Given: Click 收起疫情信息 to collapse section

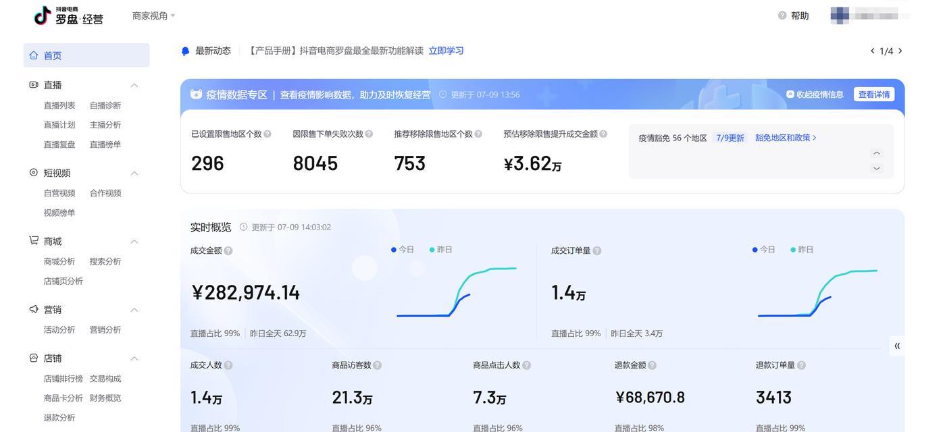Looking at the screenshot, I should [815, 94].
